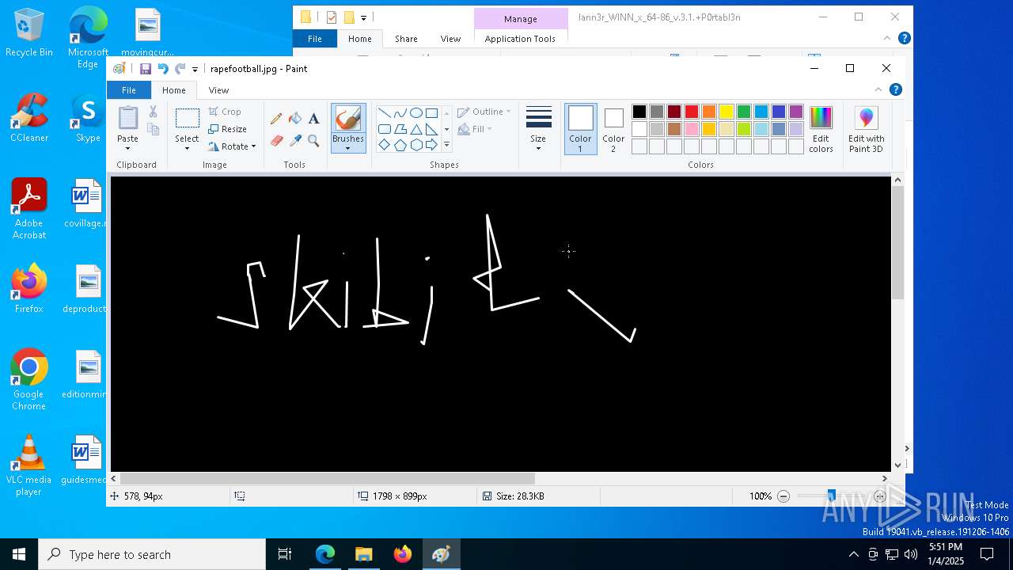Viewport: 1013px width, 570px height.
Task: Expand the Shapes gallery More arrow
Action: point(446,145)
